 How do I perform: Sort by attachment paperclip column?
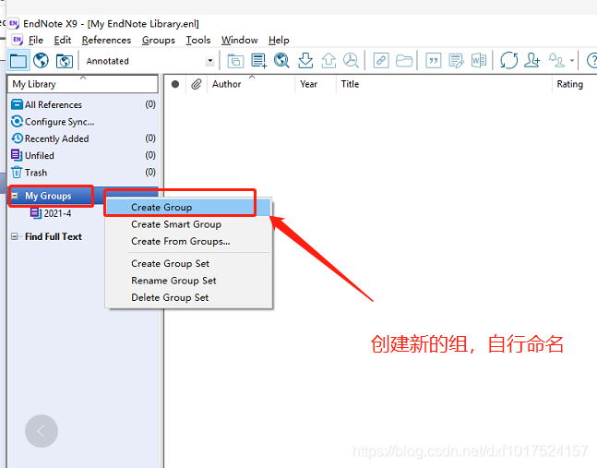coord(197,84)
